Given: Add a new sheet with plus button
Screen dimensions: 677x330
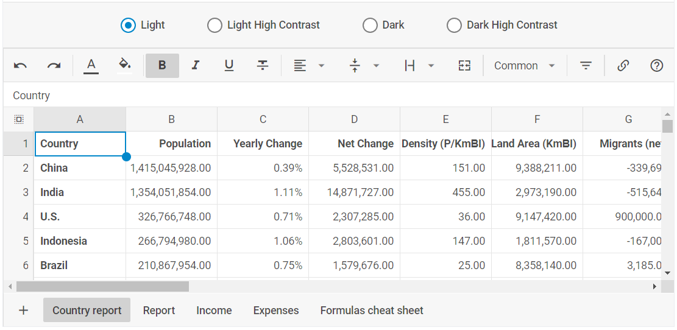Looking at the screenshot, I should click(x=24, y=310).
